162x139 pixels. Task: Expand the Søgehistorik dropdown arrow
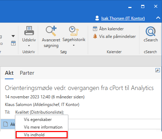(74, 46)
